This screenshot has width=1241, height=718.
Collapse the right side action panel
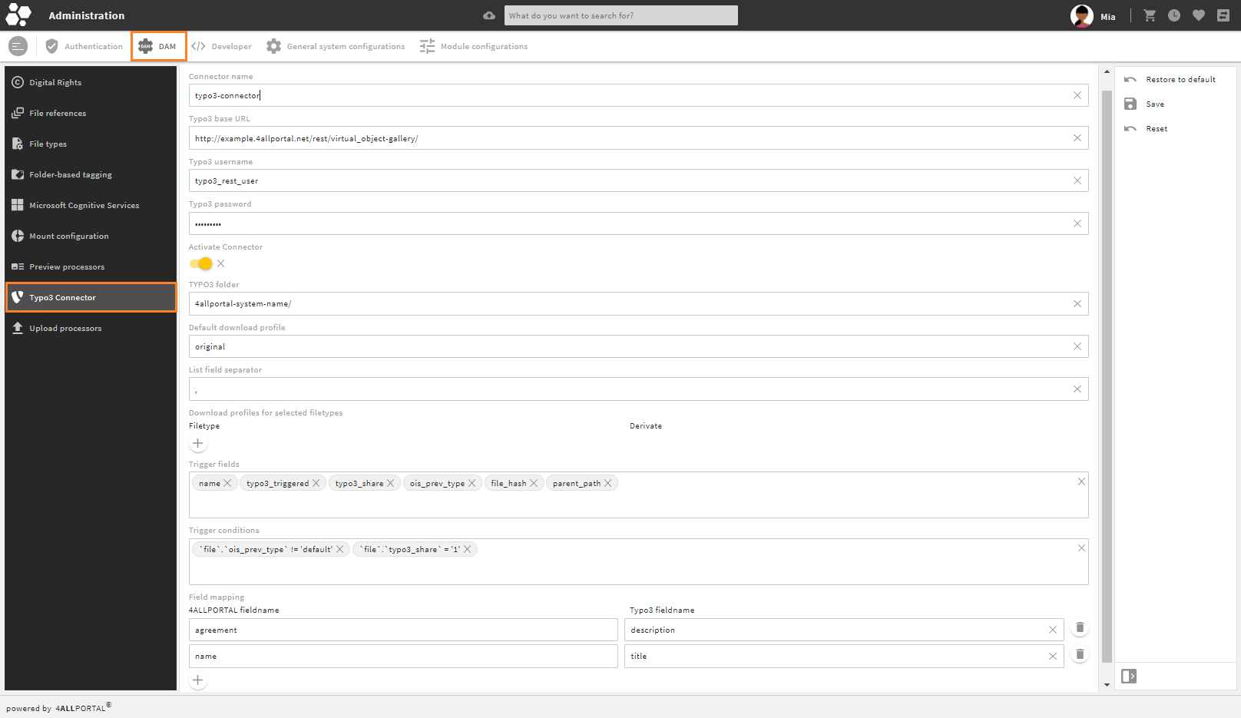click(1129, 677)
